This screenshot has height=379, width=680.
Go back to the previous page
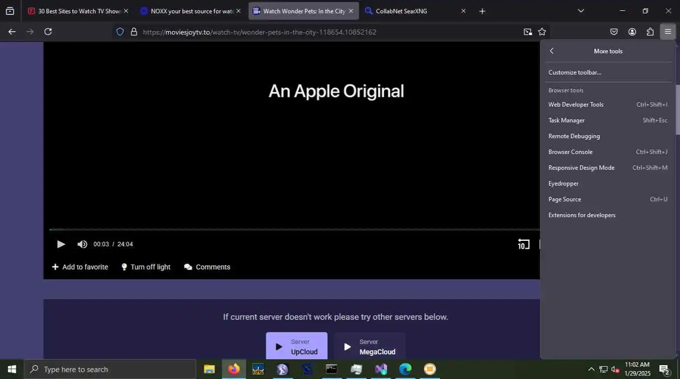coord(12,32)
